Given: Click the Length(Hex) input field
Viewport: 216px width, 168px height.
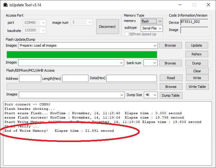Looking at the screenshot, I should click(75, 78).
